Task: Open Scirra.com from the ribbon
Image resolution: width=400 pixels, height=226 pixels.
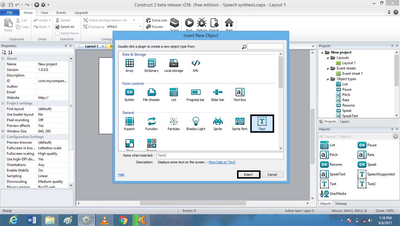Action: [x=157, y=20]
